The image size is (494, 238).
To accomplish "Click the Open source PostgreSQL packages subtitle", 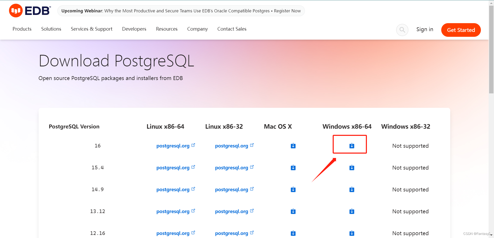I will (x=111, y=78).
